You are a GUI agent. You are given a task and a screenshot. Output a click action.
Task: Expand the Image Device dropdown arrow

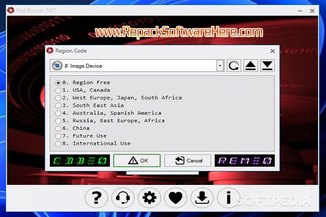220,66
